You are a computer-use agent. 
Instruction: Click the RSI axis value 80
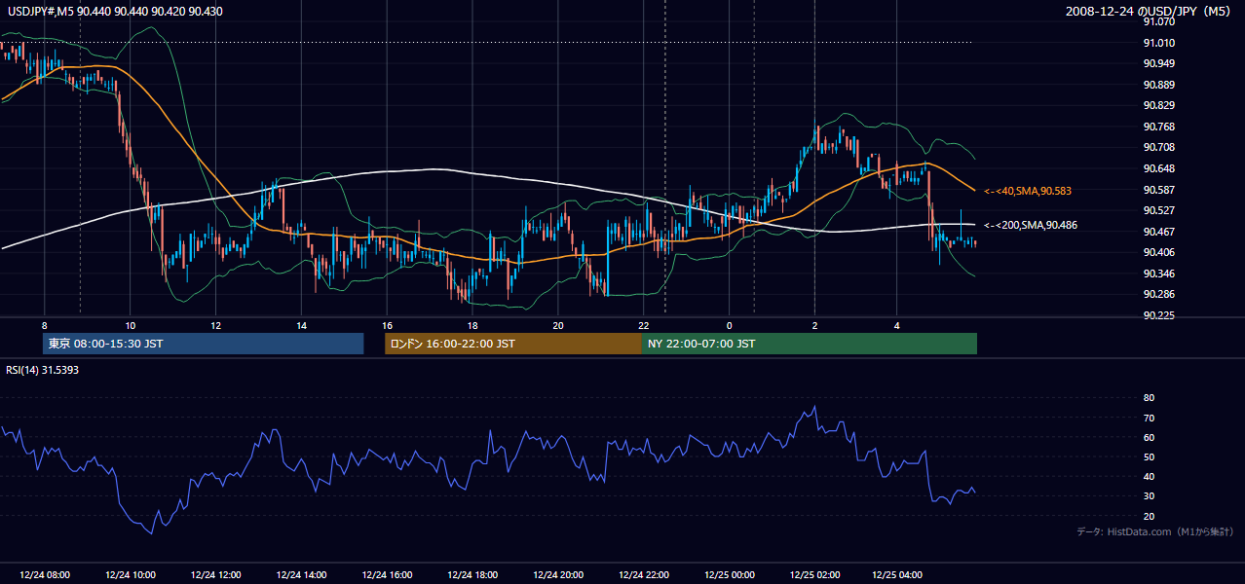(1150, 398)
